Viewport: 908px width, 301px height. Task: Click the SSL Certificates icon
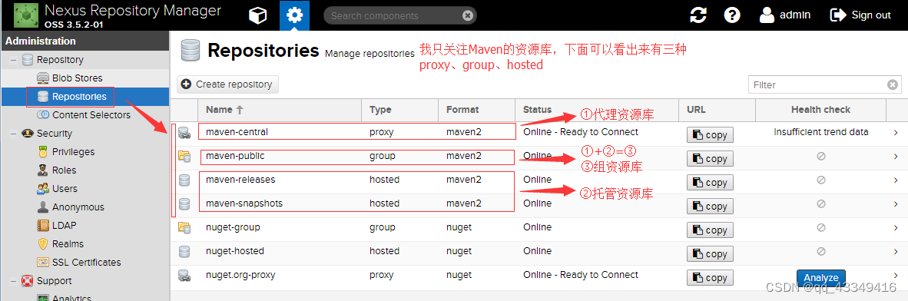click(42, 263)
